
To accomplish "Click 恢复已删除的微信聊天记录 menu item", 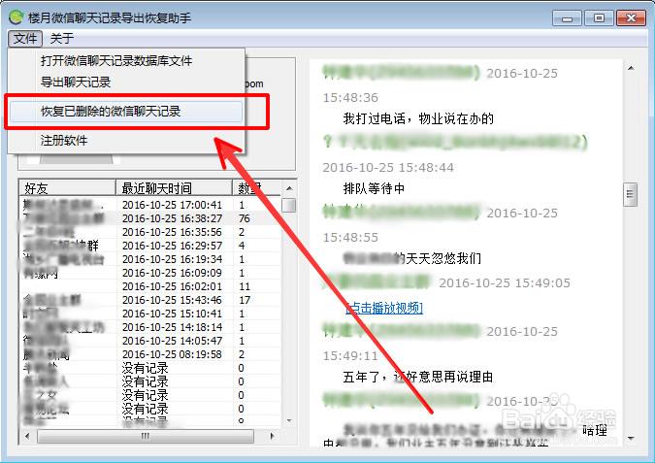I will pyautogui.click(x=126, y=112).
